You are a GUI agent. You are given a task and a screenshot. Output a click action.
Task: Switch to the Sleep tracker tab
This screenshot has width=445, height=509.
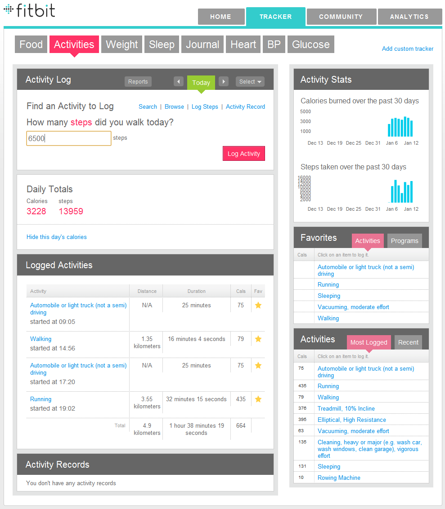tap(162, 44)
